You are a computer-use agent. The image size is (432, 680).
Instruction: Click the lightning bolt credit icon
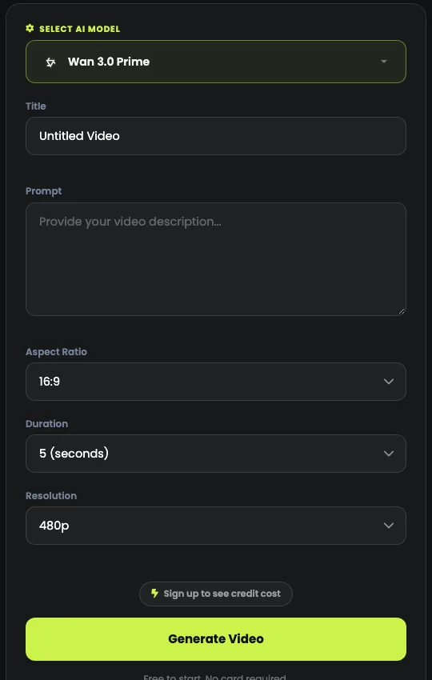coord(154,594)
